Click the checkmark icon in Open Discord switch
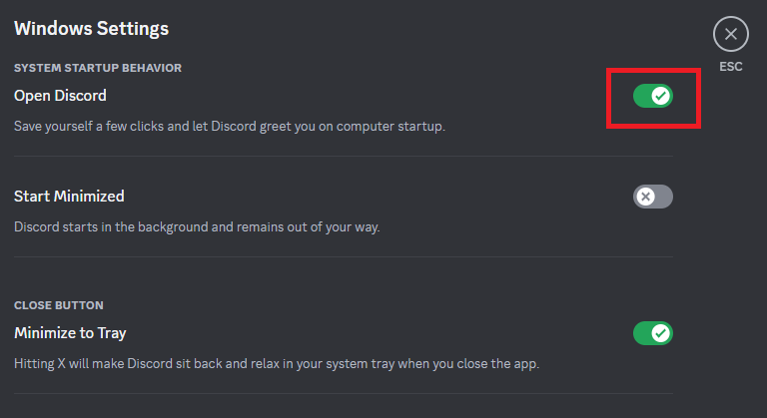This screenshot has width=767, height=418. coord(661,96)
